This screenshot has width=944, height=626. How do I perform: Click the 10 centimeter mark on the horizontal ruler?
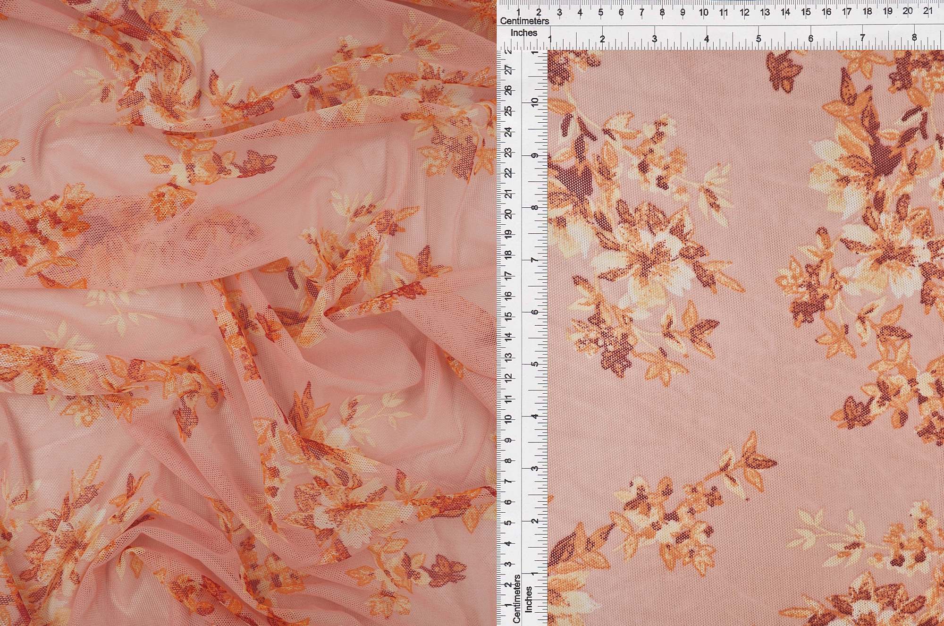[x=703, y=12]
